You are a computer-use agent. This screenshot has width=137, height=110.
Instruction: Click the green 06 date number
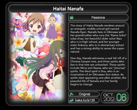121,97
